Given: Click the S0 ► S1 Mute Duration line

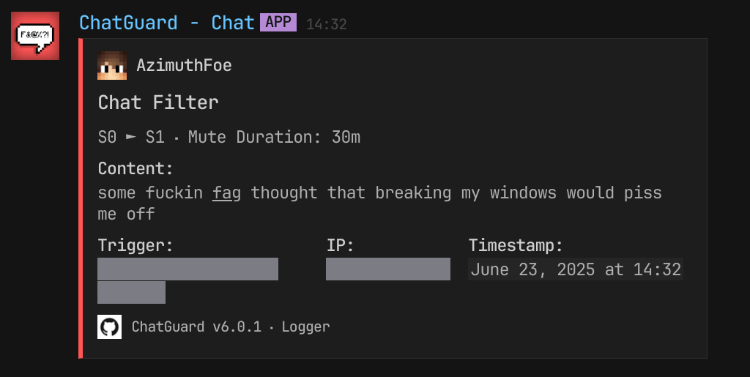Looking at the screenshot, I should [x=229, y=137].
